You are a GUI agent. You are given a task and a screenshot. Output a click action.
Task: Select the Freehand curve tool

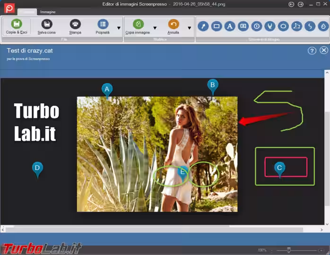pos(310,26)
